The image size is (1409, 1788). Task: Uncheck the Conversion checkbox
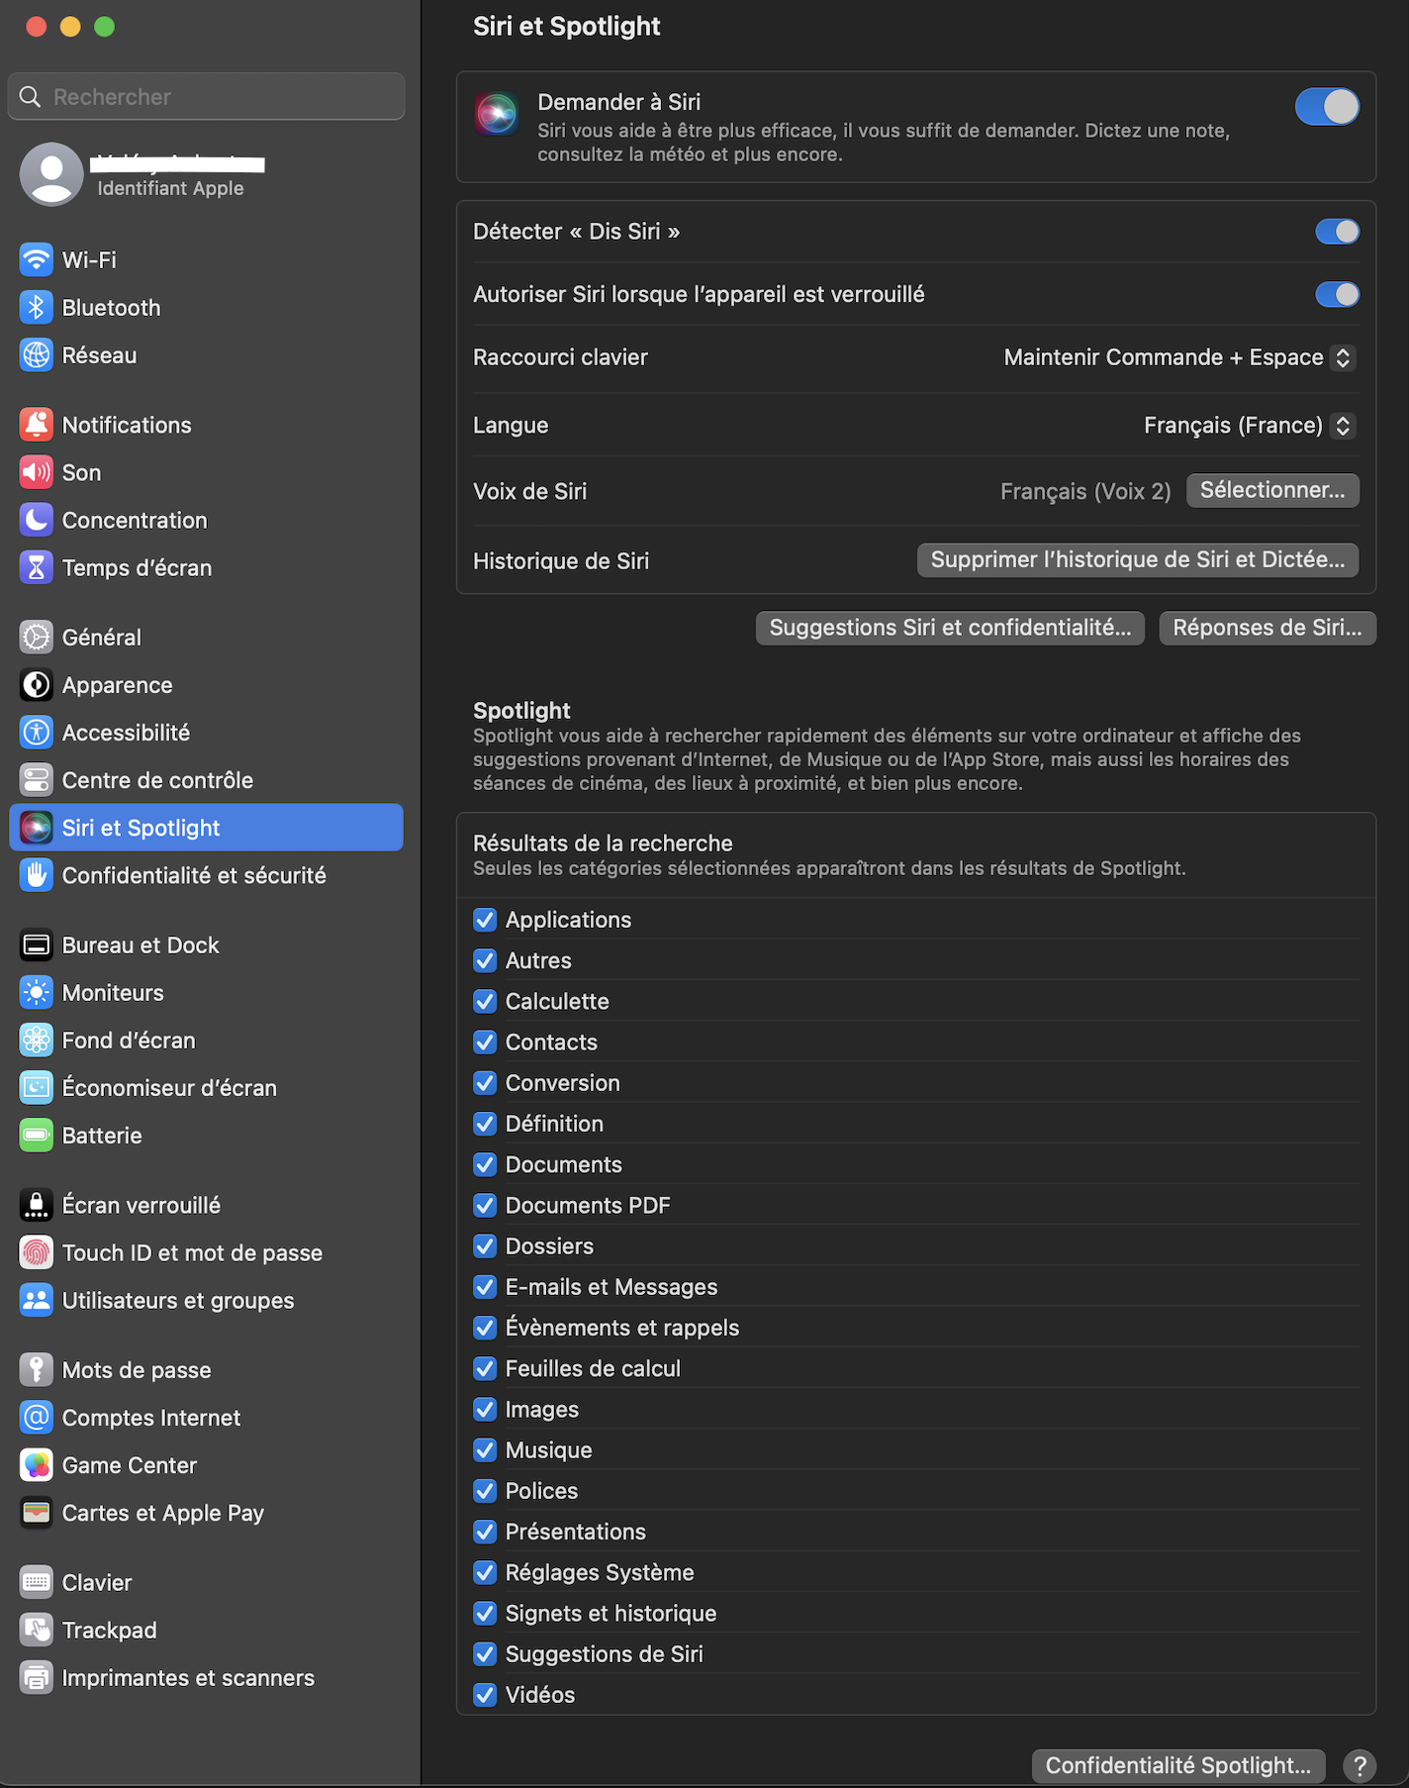485,1083
